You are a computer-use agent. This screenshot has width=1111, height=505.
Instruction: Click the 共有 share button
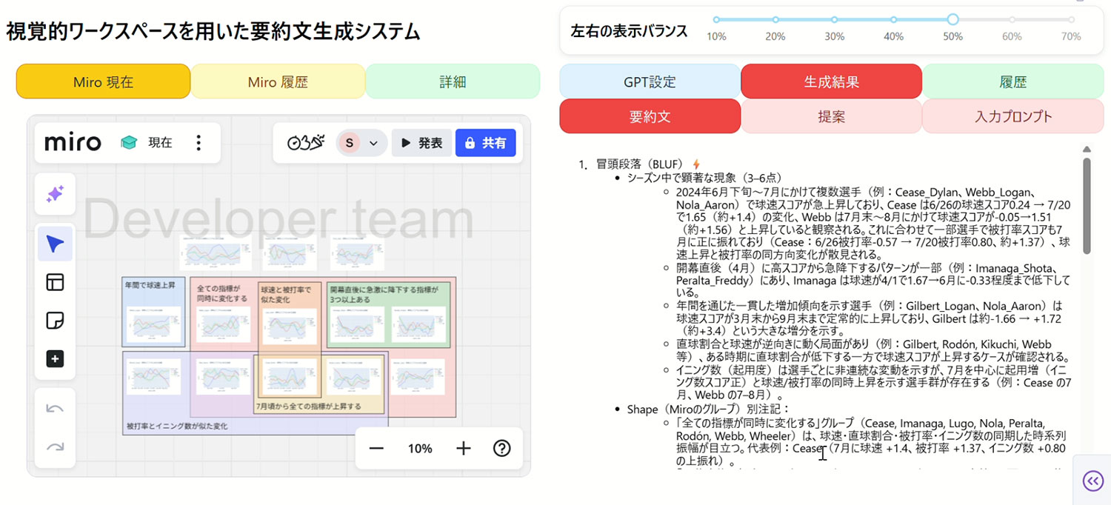486,143
